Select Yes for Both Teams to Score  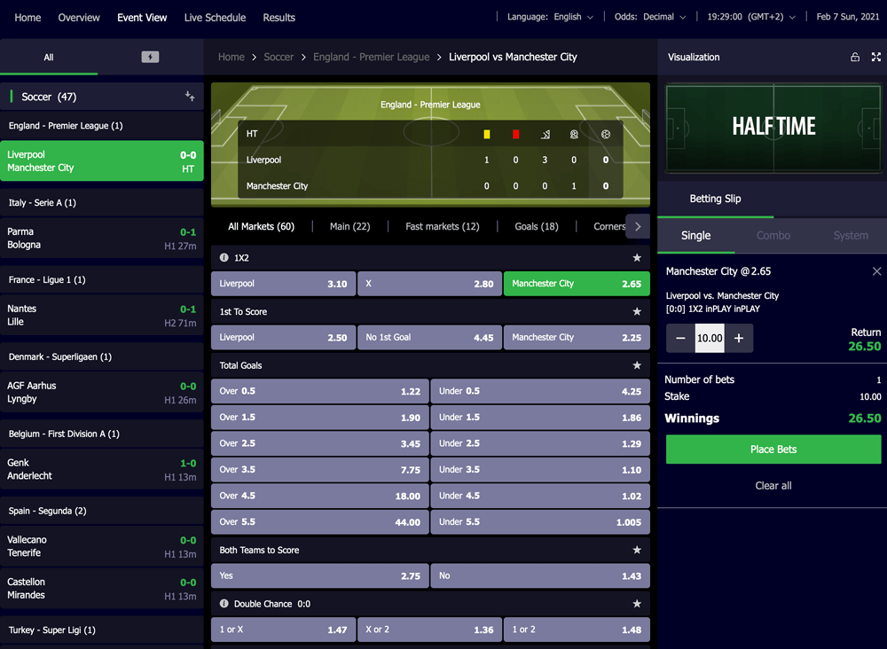(319, 576)
